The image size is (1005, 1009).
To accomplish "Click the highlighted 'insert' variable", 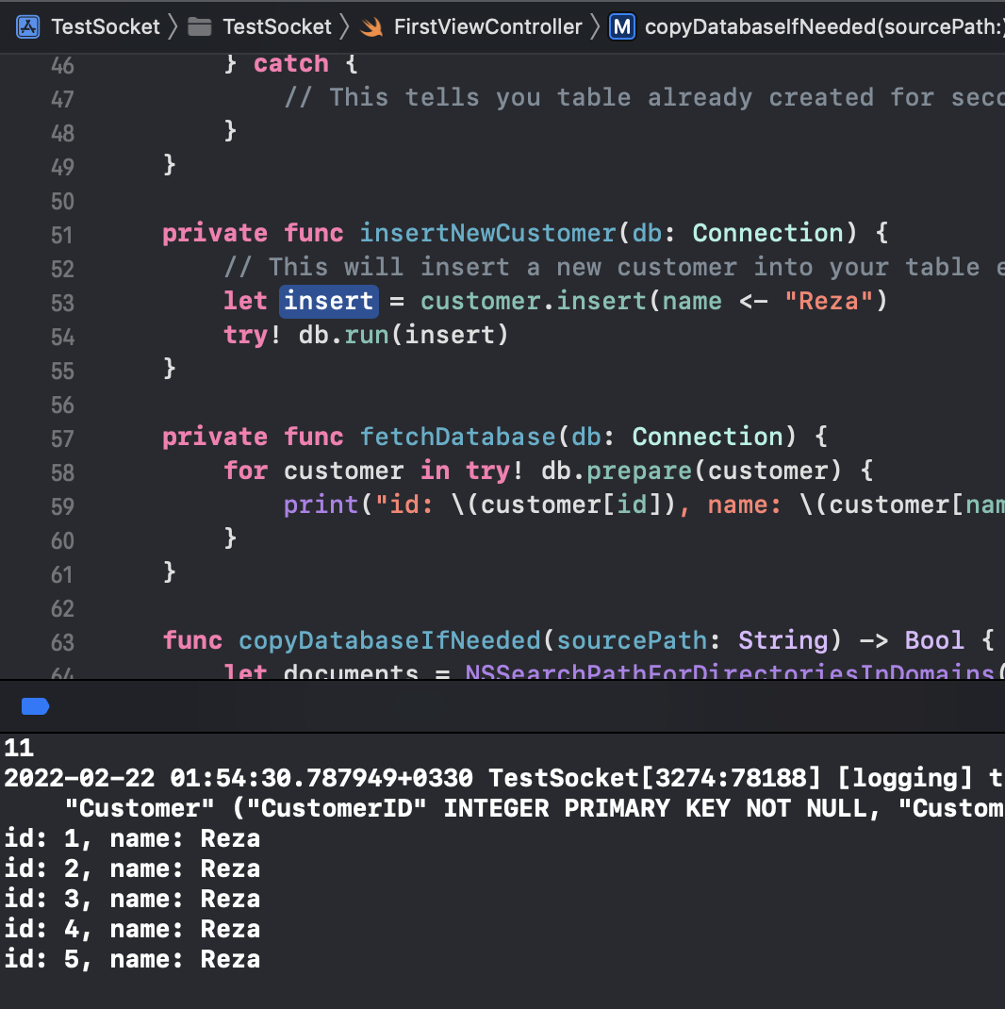I will click(x=329, y=301).
